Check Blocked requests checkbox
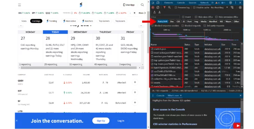 (183, 26)
